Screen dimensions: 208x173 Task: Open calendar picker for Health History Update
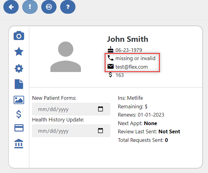[100, 131]
